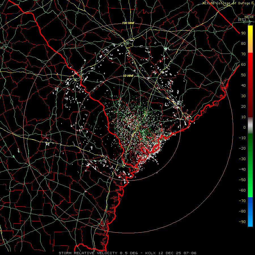Click the -70 value on velocity scale
The width and height of the screenshot is (255, 255).
tap(242, 201)
